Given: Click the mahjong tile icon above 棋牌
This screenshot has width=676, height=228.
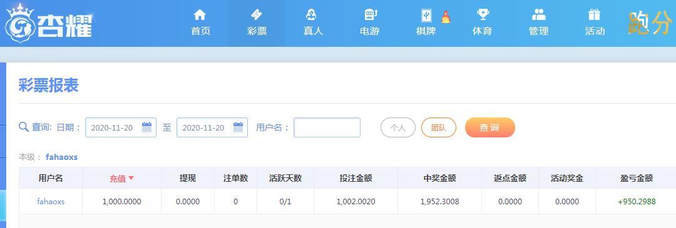Looking at the screenshot, I should (x=426, y=16).
